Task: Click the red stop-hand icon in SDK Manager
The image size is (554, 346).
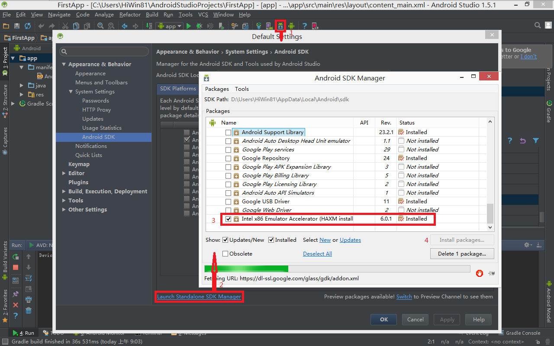Action: coord(480,273)
